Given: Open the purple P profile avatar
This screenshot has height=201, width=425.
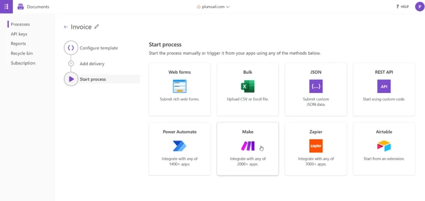Looking at the screenshot, I should pyautogui.click(x=420, y=7).
